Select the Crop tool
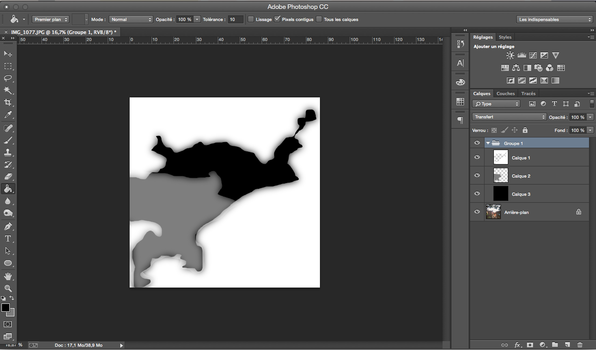The height and width of the screenshot is (350, 596). tap(8, 103)
